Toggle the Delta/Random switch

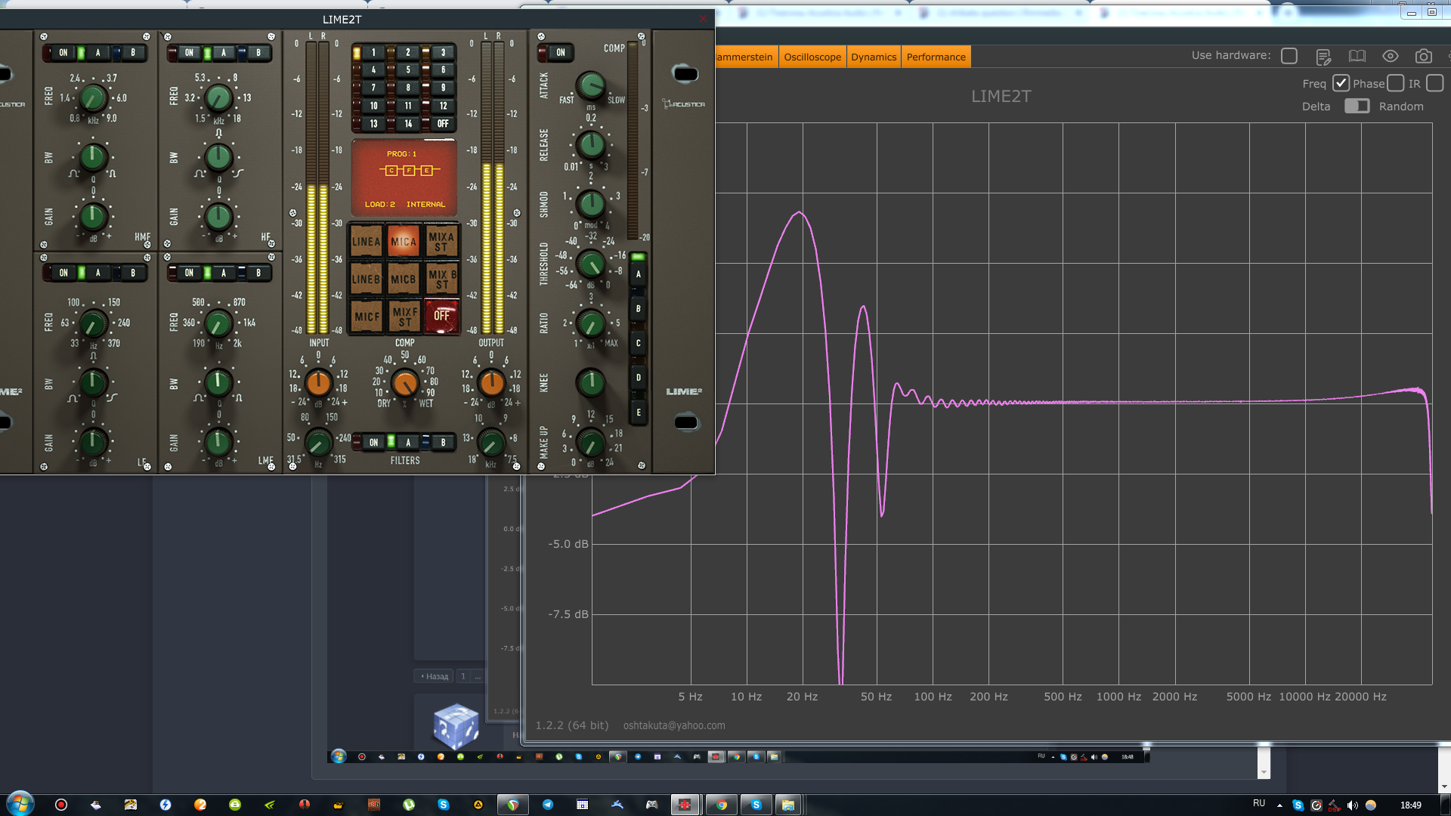(x=1357, y=106)
